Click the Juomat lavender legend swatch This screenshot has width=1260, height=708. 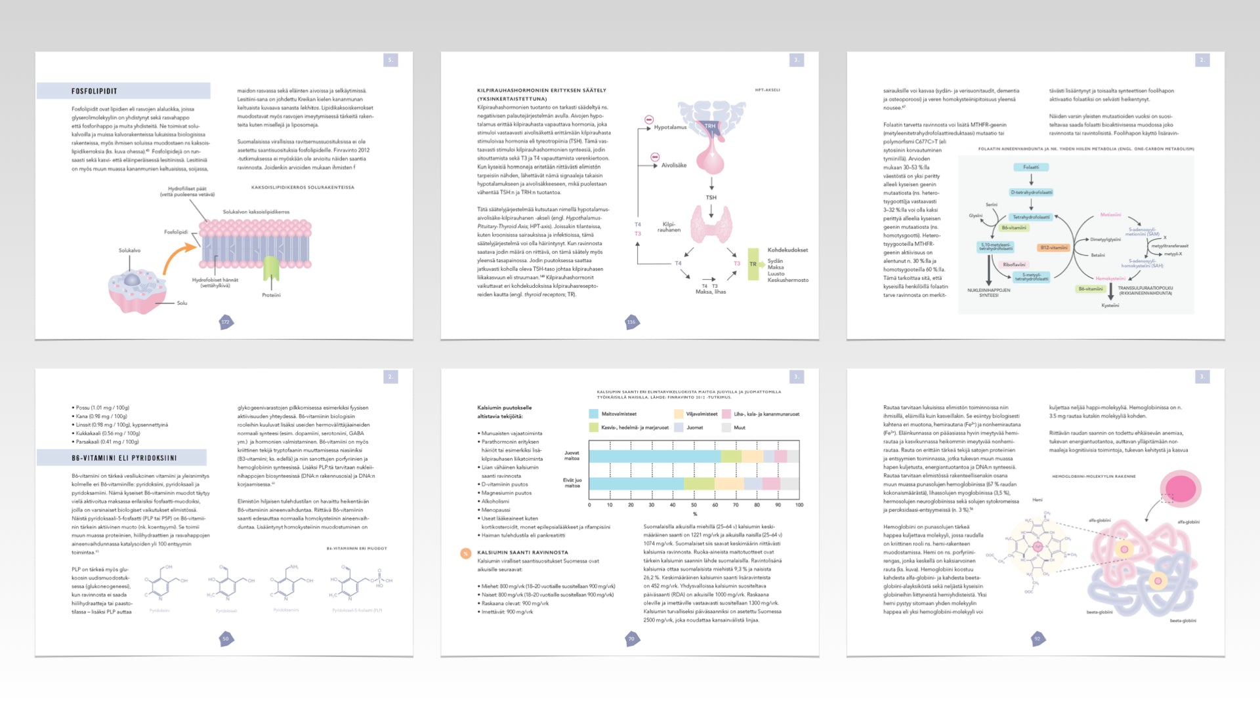click(679, 427)
